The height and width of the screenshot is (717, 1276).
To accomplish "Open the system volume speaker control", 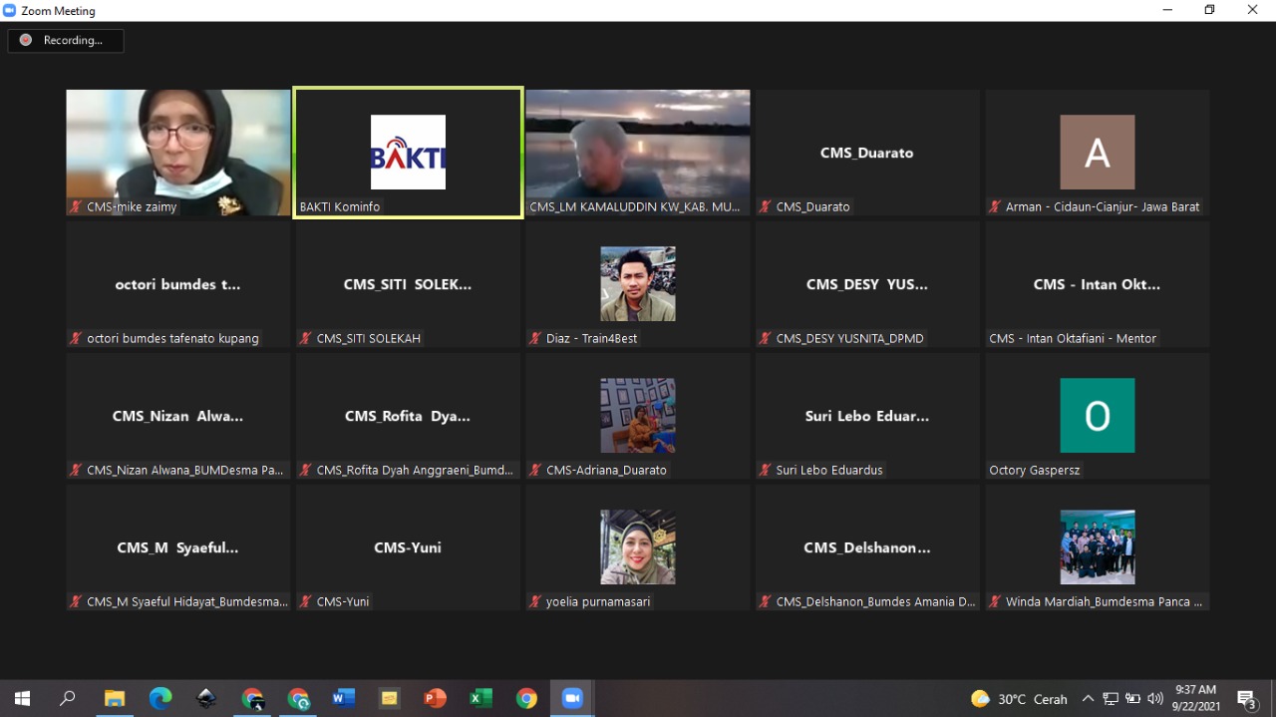I will 1155,698.
